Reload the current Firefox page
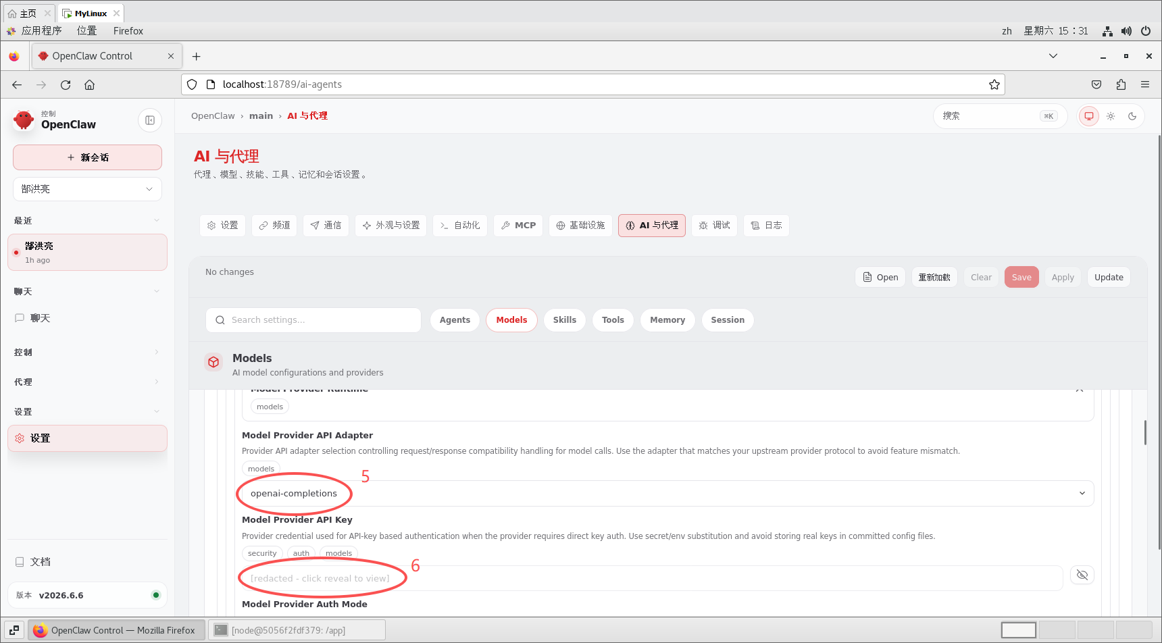Screen dimensions: 1162x643 point(66,84)
